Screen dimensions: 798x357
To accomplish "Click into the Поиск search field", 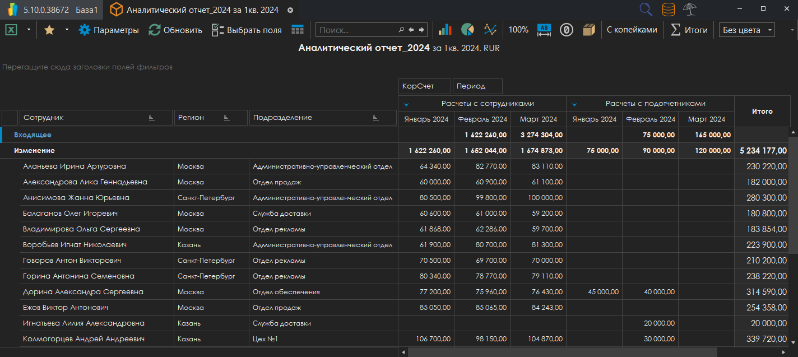I will [357, 30].
